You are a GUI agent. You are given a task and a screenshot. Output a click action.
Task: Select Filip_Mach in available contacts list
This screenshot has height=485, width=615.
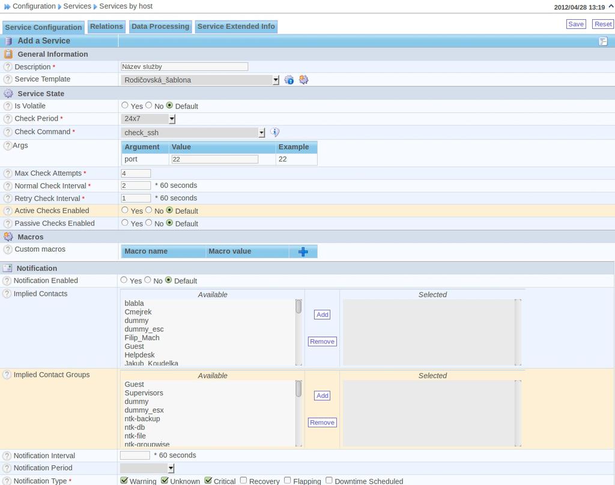pyautogui.click(x=142, y=338)
